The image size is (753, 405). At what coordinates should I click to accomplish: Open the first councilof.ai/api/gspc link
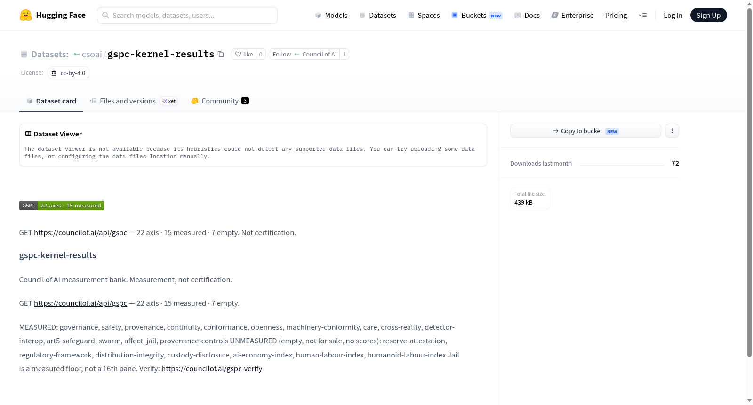80,233
